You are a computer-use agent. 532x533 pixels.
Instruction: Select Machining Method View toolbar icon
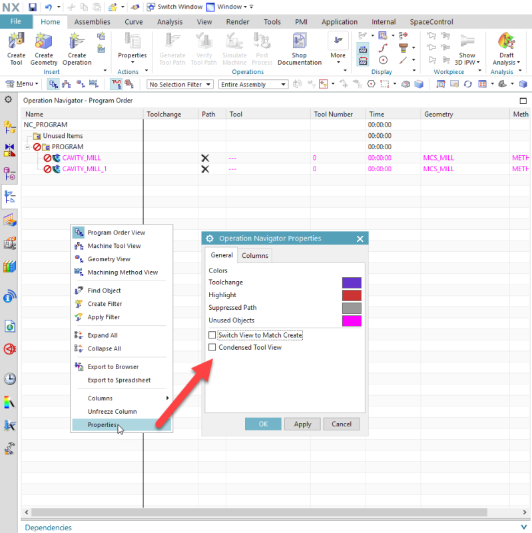click(x=94, y=84)
